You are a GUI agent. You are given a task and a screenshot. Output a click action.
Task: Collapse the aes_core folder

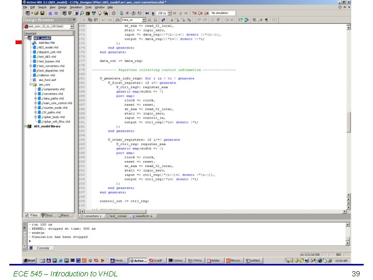(x=31, y=85)
